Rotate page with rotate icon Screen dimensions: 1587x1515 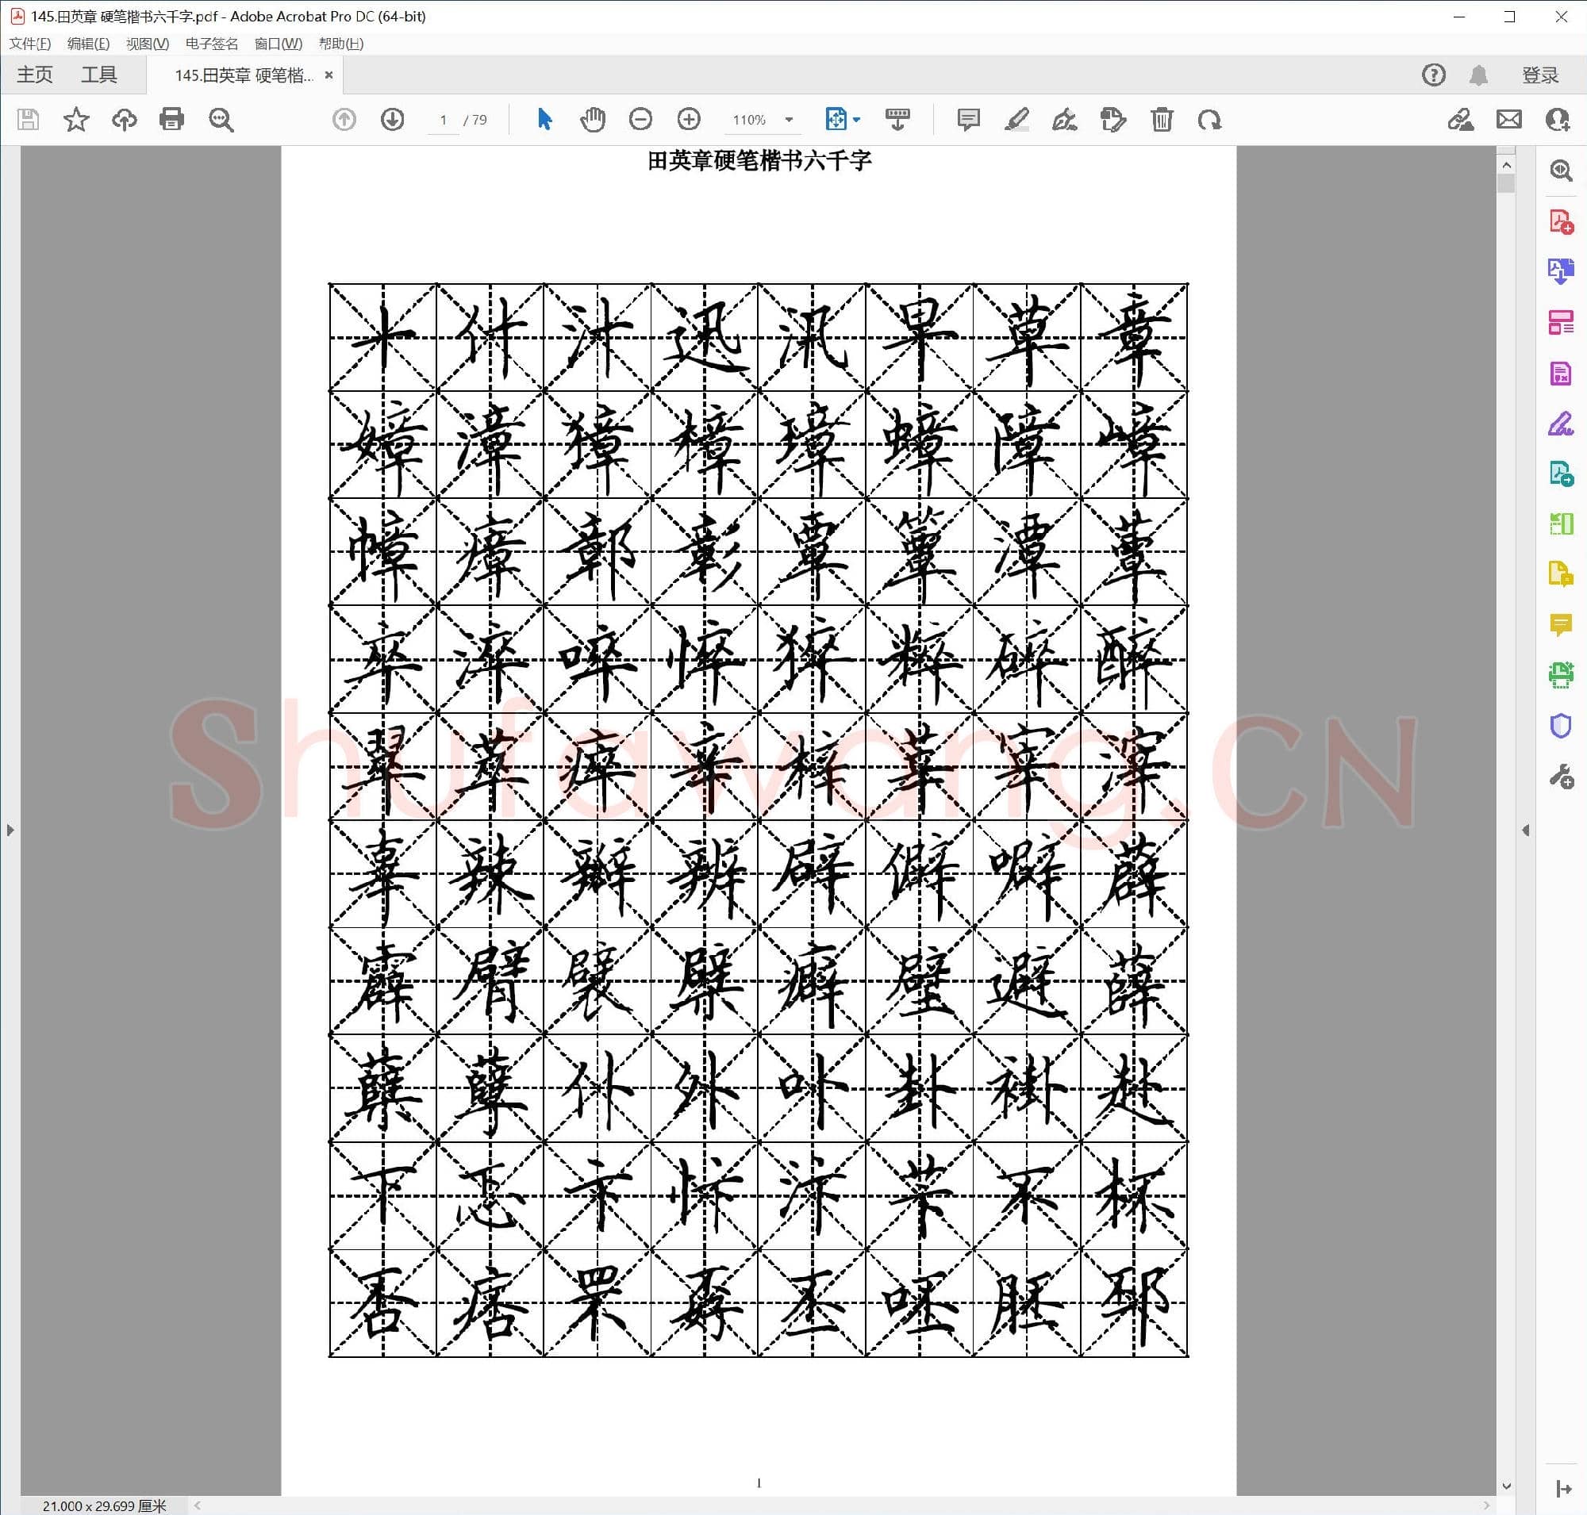[1209, 120]
